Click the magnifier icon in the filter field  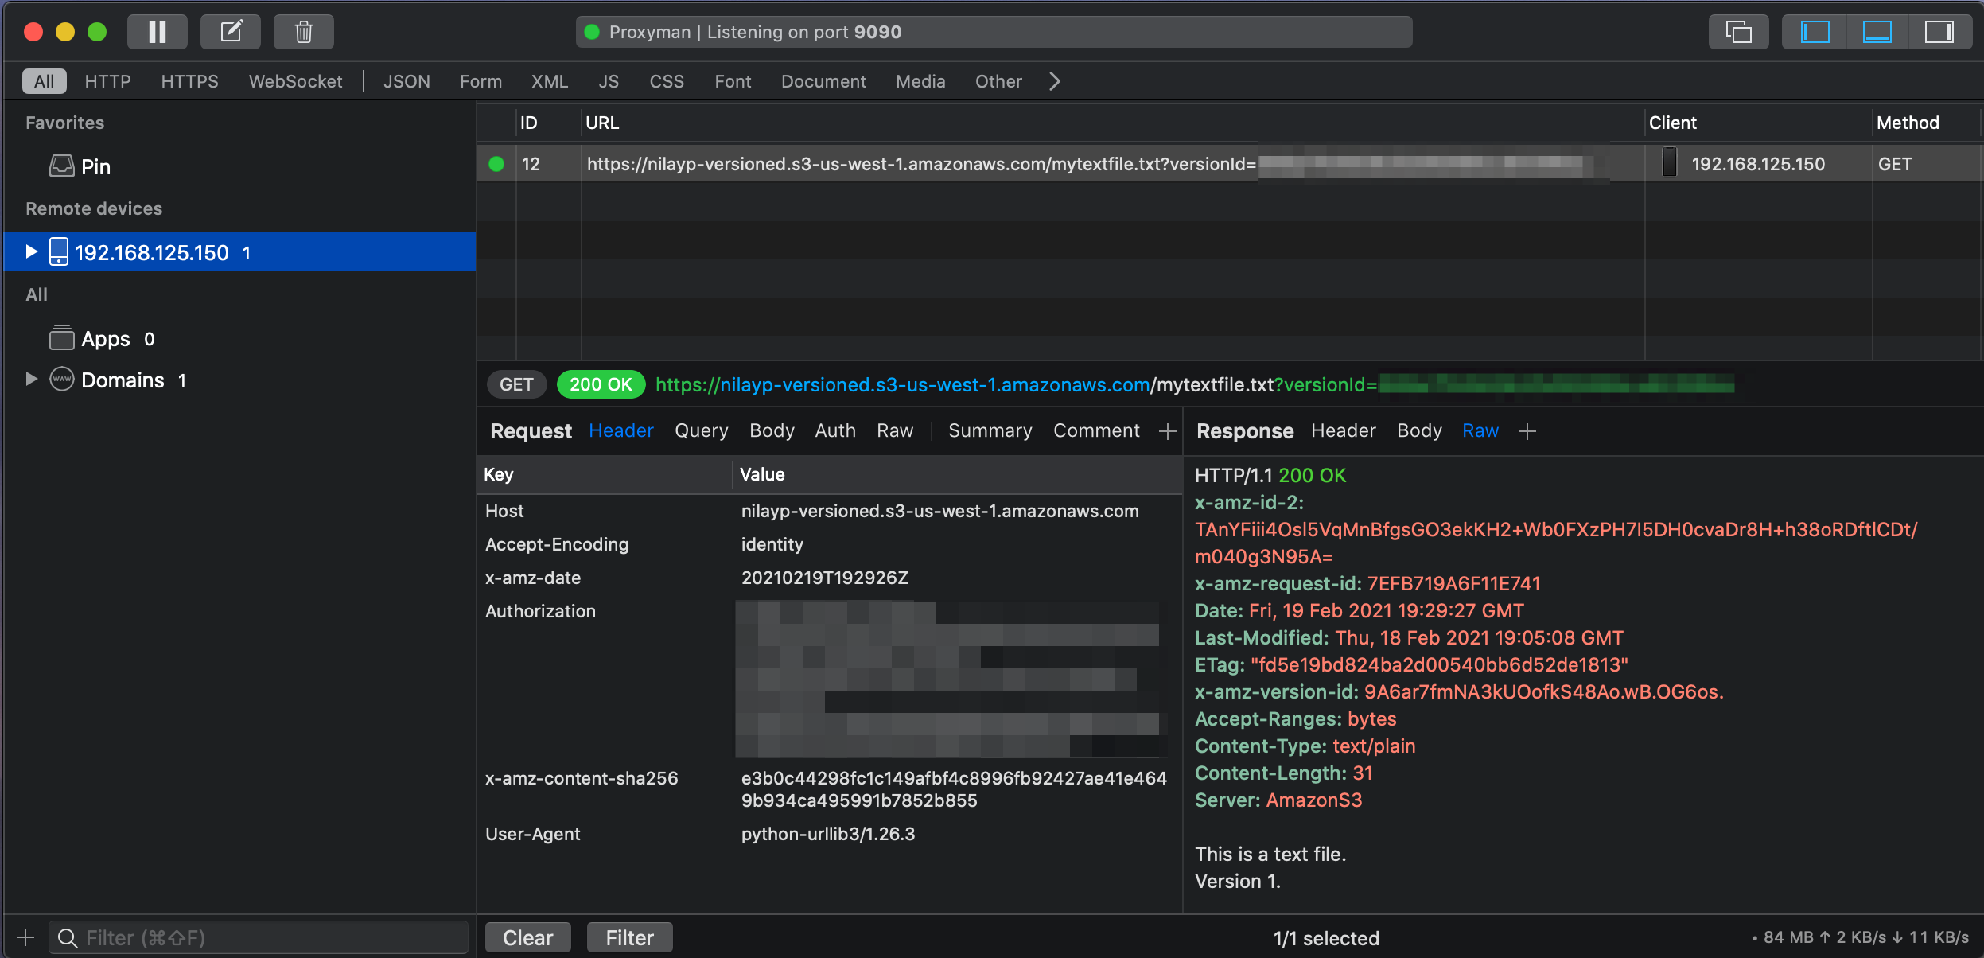tap(68, 937)
